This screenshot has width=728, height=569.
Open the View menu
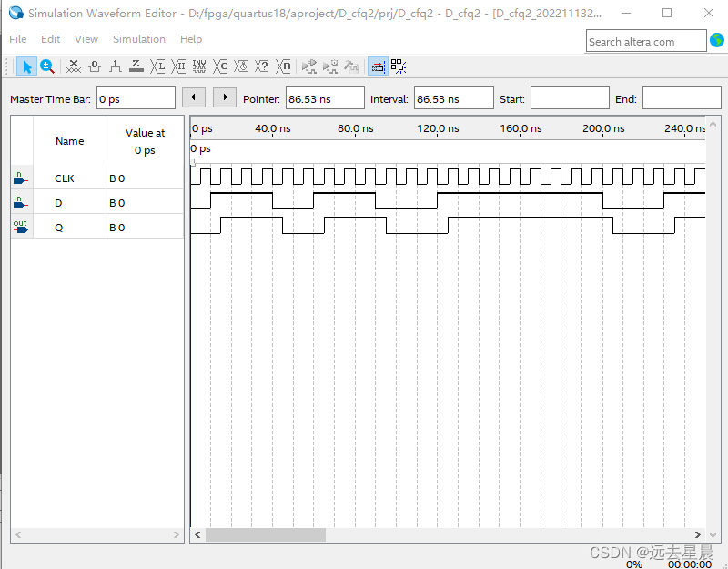(86, 39)
